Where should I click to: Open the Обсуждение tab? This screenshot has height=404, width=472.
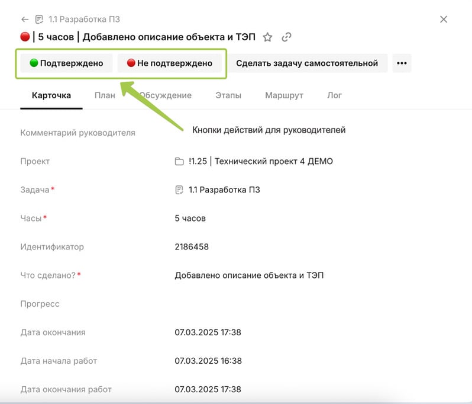[x=165, y=95]
